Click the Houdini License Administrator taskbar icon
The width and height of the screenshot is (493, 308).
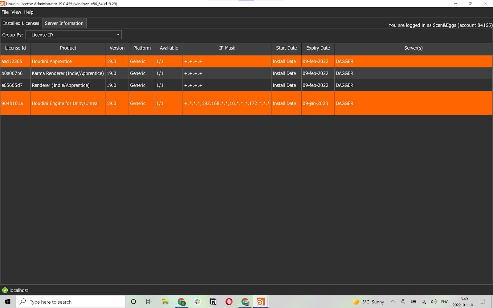click(x=261, y=302)
